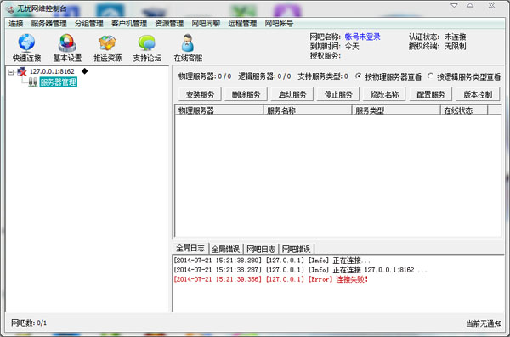
Task: Sort by 物理服务器 column header
Action: pos(219,110)
